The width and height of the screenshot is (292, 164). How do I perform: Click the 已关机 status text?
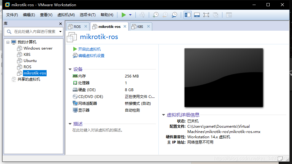pyautogui.click(x=193, y=121)
